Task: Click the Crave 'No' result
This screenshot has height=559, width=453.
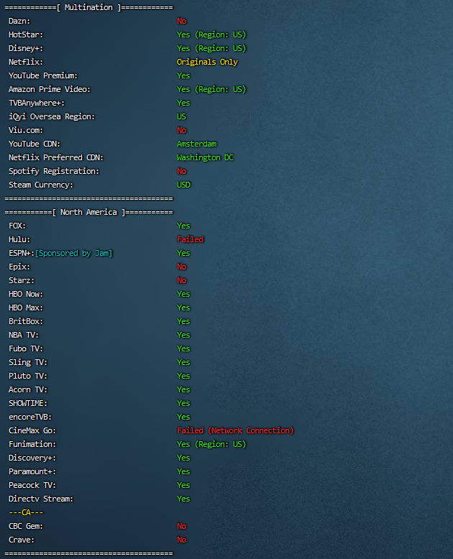Action: pyautogui.click(x=182, y=540)
